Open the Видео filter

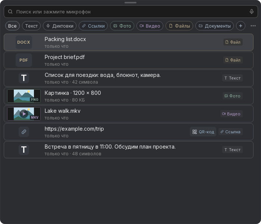pyautogui.click(x=150, y=26)
